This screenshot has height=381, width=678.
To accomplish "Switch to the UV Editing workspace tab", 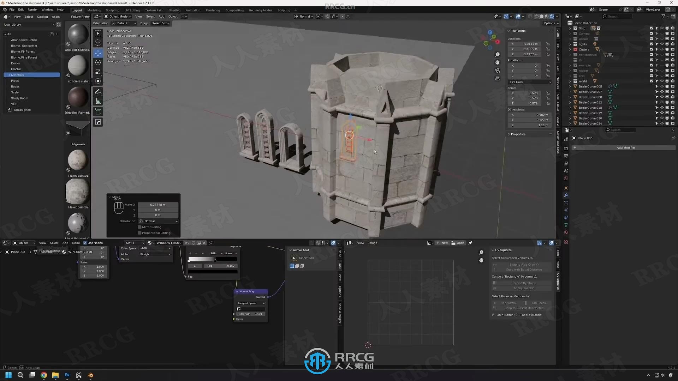I will (132, 10).
